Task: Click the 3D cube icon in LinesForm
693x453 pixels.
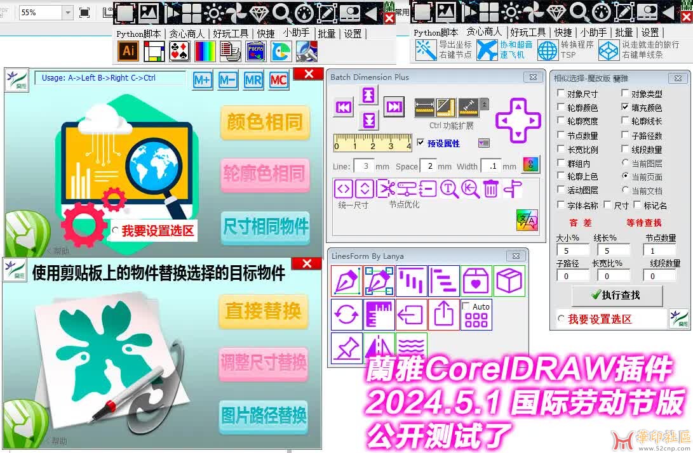Action: click(509, 281)
